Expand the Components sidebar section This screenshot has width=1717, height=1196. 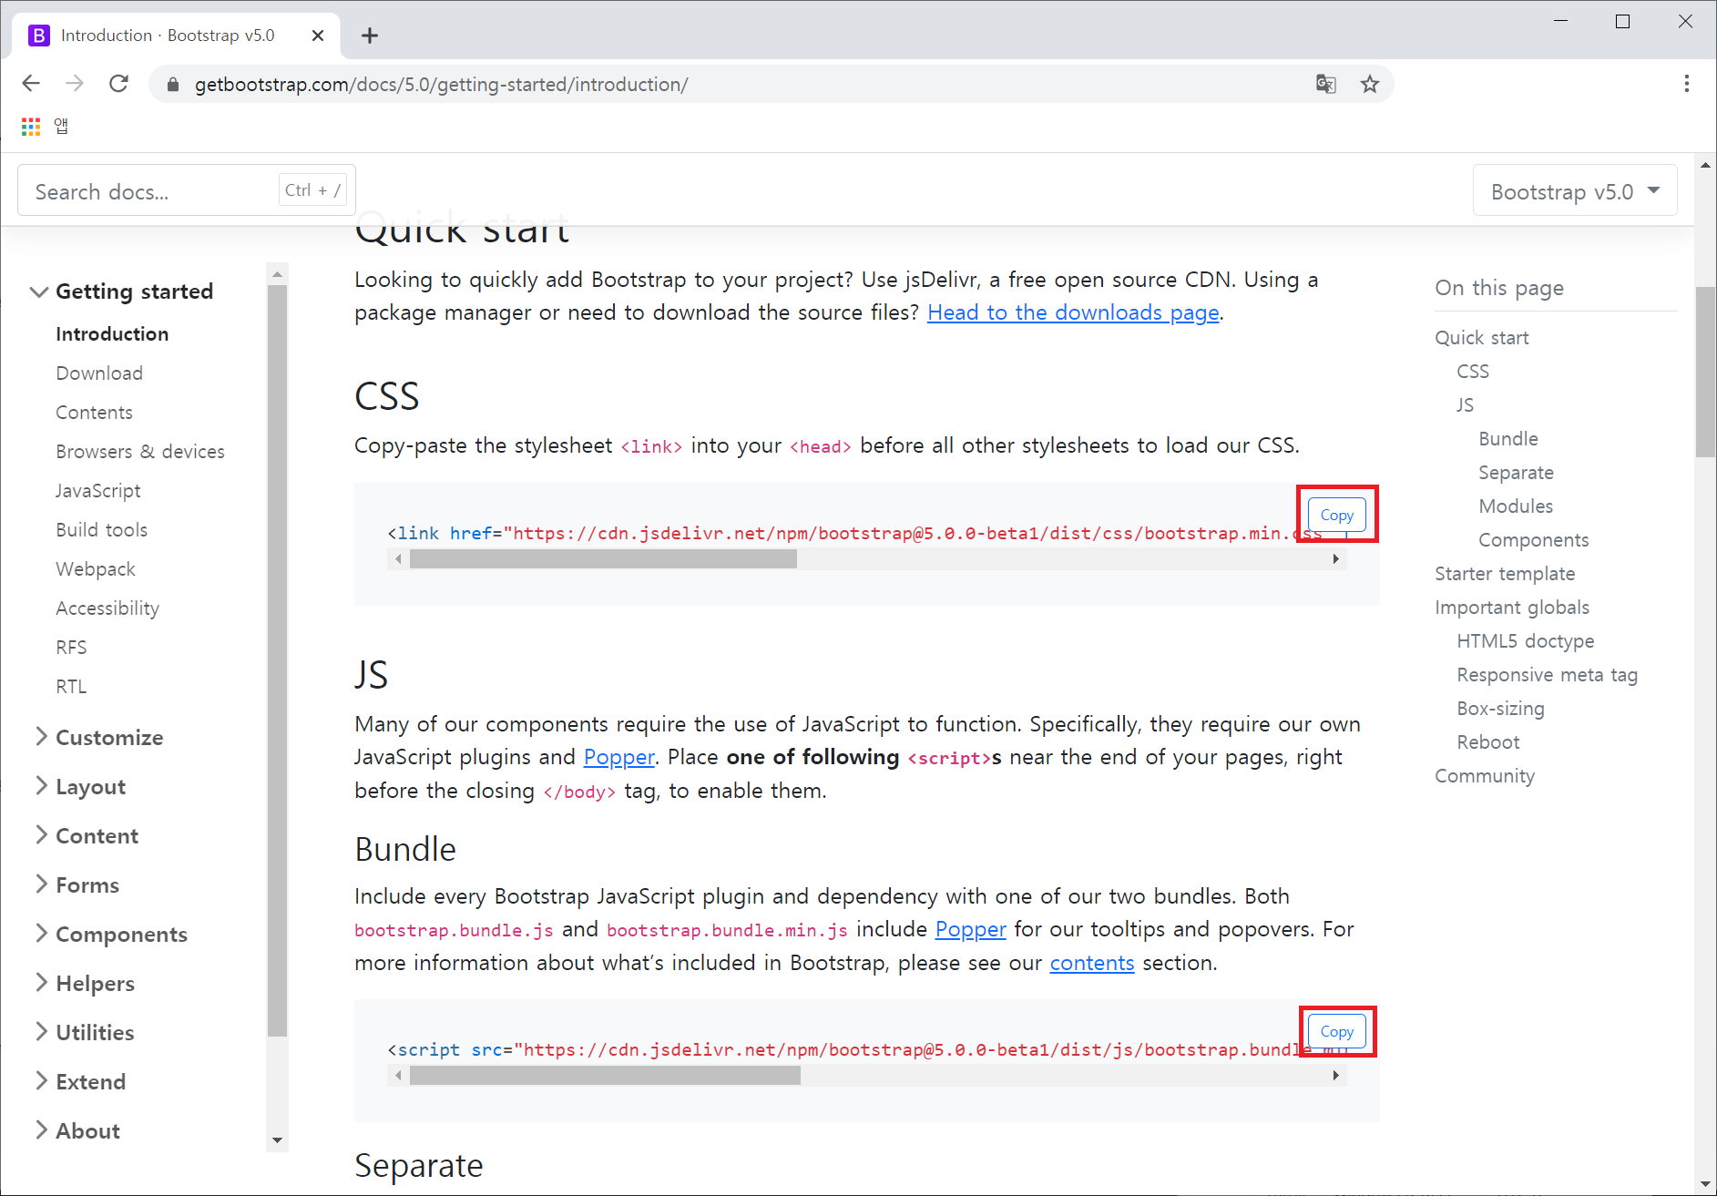[x=110, y=934]
